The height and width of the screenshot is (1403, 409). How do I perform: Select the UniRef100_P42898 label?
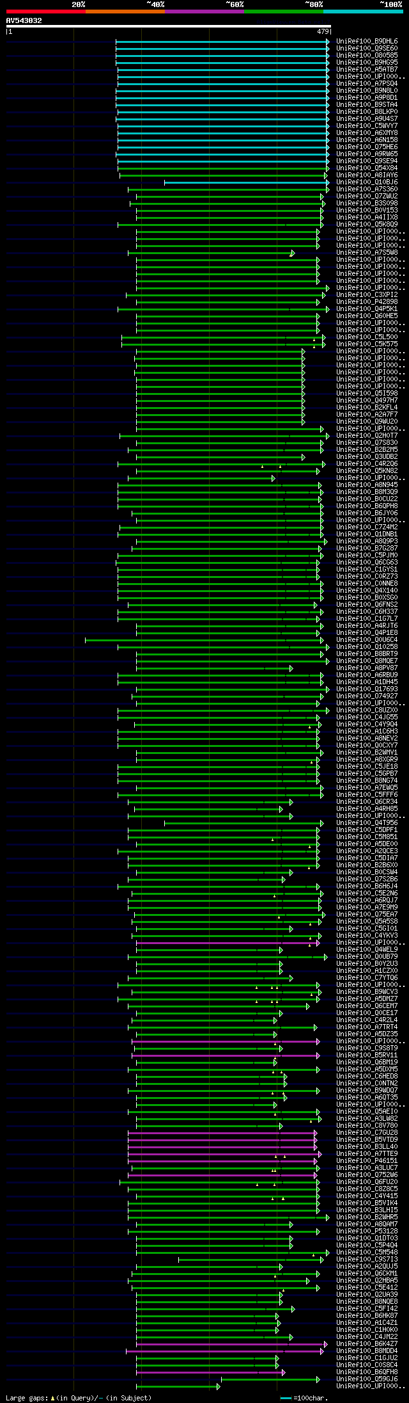[x=367, y=301]
